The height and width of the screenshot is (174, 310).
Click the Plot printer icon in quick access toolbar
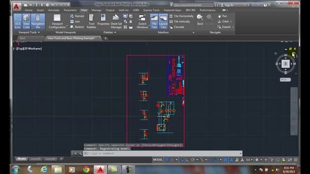47,5
